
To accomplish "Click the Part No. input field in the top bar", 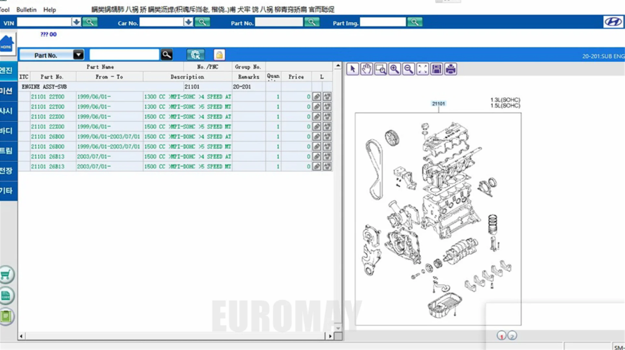I will tap(279, 22).
